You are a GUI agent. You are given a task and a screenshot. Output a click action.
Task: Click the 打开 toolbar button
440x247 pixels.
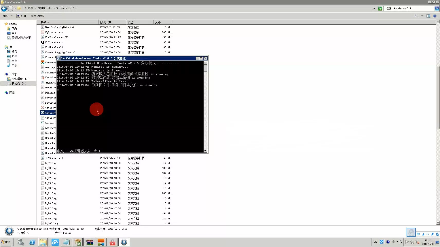click(22, 16)
